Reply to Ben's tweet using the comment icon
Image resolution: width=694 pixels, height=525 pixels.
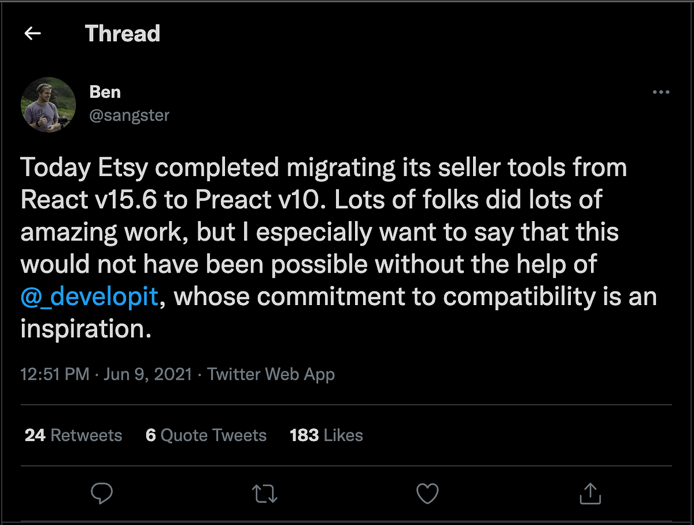103,493
